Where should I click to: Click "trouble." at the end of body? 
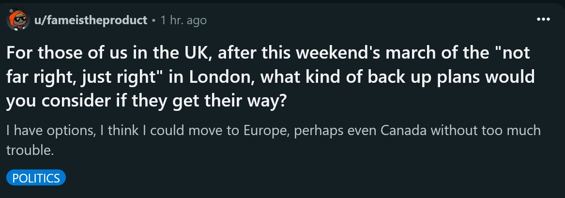point(30,150)
